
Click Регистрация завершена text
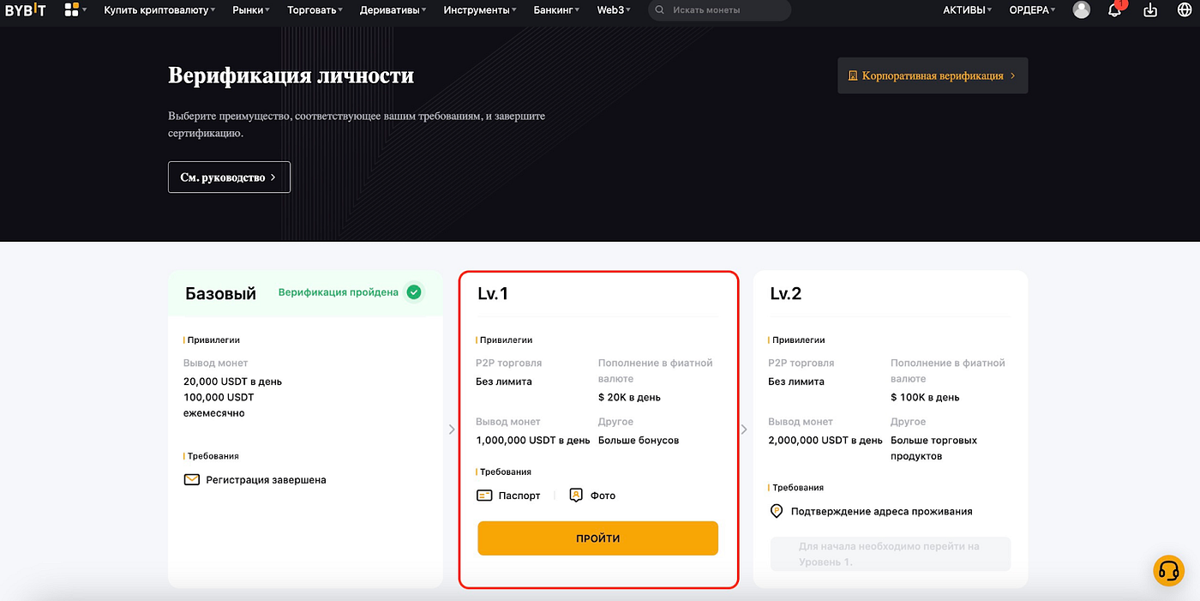[266, 480]
